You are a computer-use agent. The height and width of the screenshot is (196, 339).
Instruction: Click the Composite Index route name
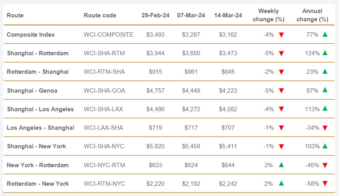click(x=31, y=35)
